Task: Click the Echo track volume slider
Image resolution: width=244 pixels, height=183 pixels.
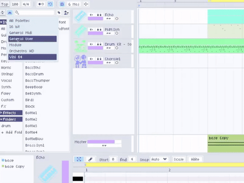Action: pyautogui.click(x=96, y=18)
